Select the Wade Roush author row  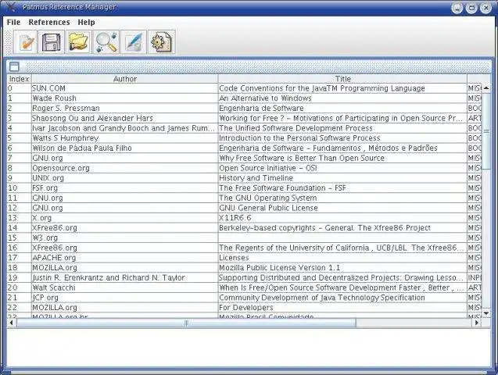[125, 98]
